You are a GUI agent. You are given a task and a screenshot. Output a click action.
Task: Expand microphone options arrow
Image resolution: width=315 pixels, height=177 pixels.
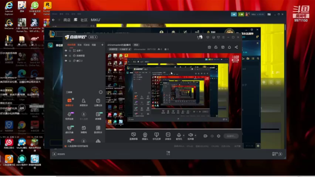[x=183, y=135]
